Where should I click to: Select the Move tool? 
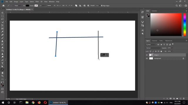[x=2, y=13]
